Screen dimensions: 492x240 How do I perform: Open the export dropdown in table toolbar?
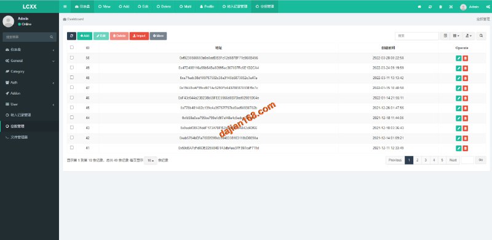pos(469,36)
